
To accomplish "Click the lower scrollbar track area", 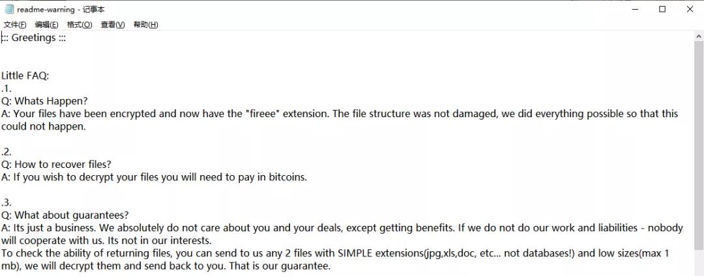I will tap(699, 263).
